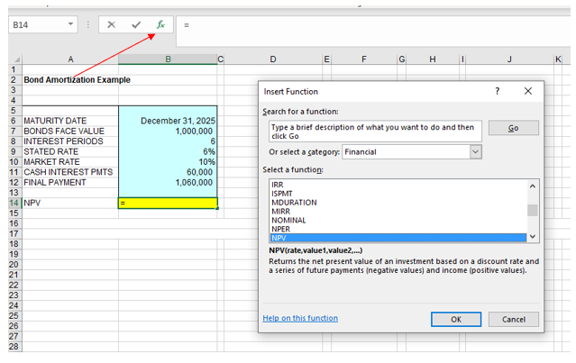
Task: Click the Insert Function fx icon
Action: pos(160,25)
